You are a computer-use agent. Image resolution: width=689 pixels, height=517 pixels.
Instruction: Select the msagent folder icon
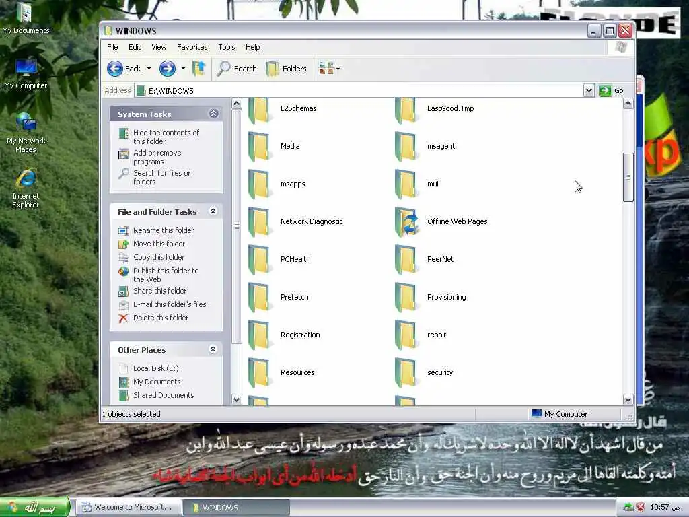[405, 146]
